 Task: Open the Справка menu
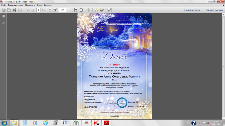pyautogui.click(x=48, y=5)
